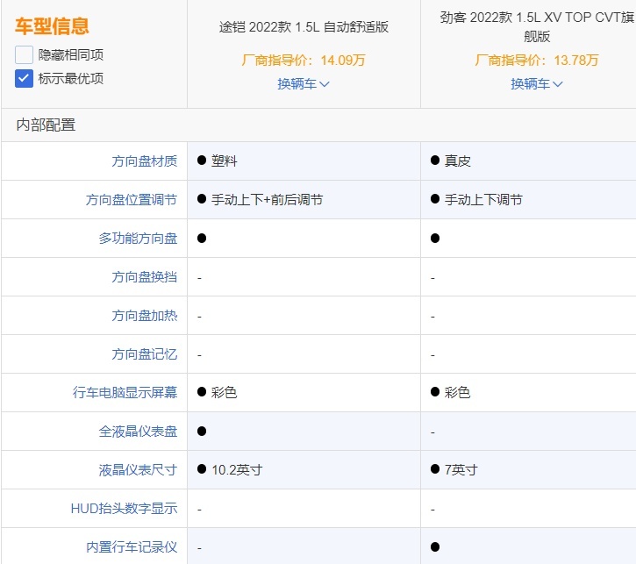Click the 厂商指导价 13.78万 price
The width and height of the screenshot is (636, 564).
tap(537, 61)
